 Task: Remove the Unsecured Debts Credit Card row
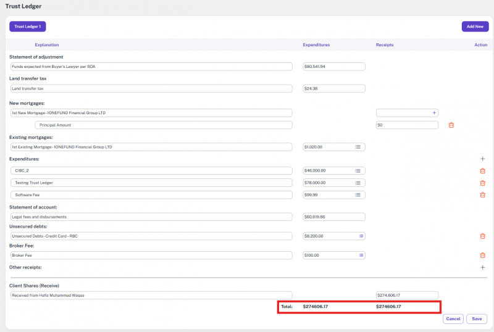pos(482,236)
